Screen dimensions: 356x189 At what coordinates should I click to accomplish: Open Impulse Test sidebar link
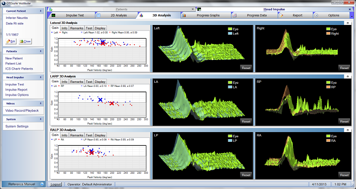click(15, 84)
